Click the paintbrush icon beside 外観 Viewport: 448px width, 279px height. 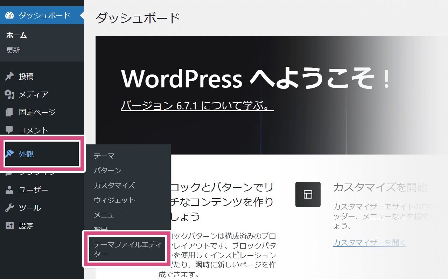[9, 154]
